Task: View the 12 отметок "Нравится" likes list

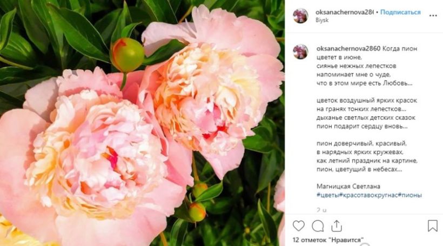Action: pos(328,240)
